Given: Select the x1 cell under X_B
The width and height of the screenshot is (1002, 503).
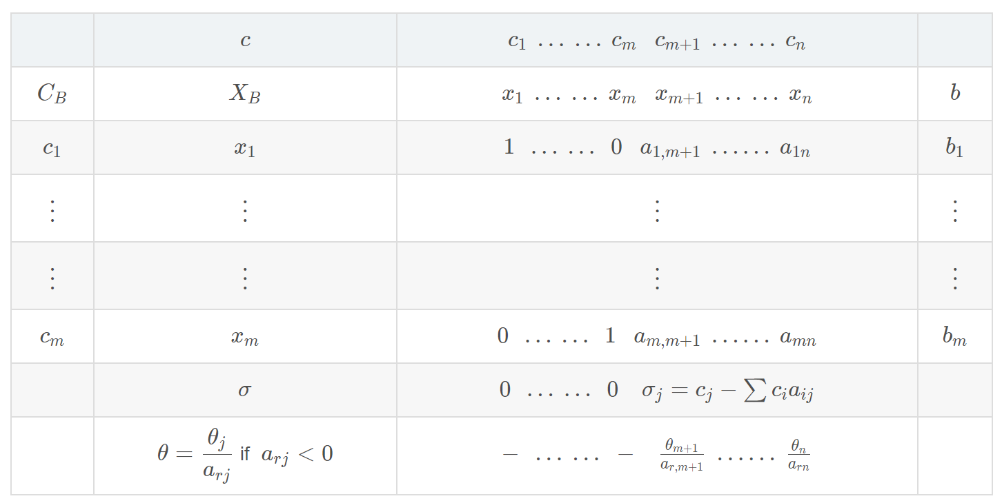Looking at the screenshot, I should click(245, 148).
